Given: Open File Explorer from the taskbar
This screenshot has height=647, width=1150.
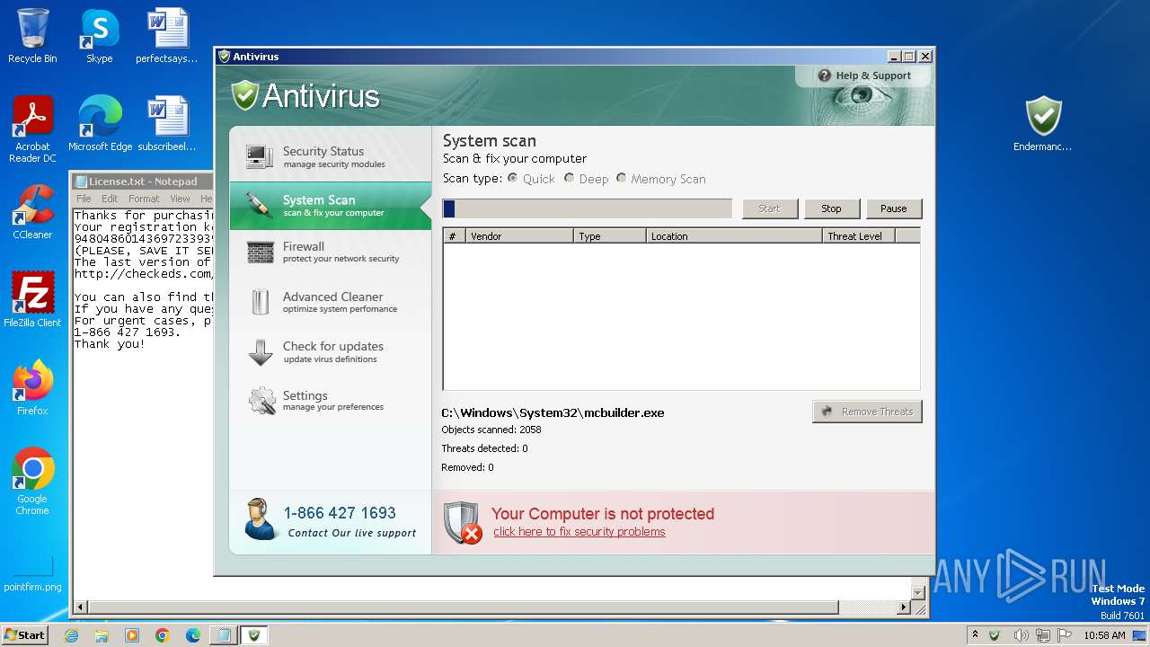Looking at the screenshot, I should 102,635.
